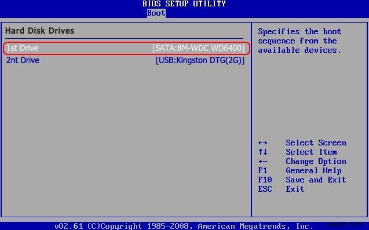The width and height of the screenshot is (369, 230).
Task: Click the boot sequence help description
Action: pos(299,41)
